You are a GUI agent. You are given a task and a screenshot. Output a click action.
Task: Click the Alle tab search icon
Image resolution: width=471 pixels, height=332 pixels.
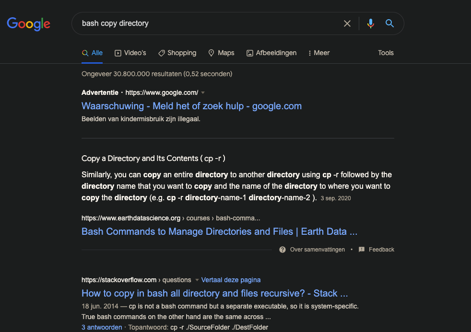tap(85, 53)
